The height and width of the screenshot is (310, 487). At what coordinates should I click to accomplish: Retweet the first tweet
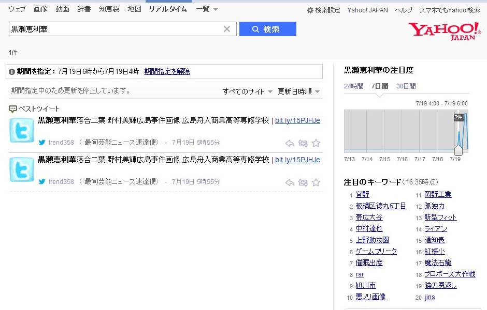click(x=303, y=143)
